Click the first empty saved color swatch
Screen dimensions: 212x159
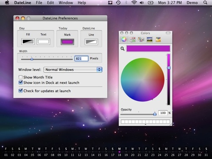(x=123, y=122)
